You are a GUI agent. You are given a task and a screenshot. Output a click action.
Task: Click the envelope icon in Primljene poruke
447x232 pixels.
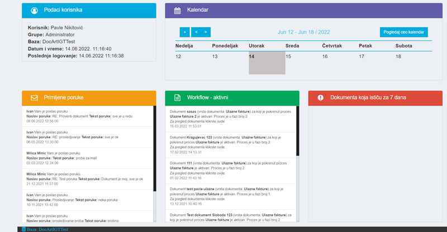click(34, 98)
